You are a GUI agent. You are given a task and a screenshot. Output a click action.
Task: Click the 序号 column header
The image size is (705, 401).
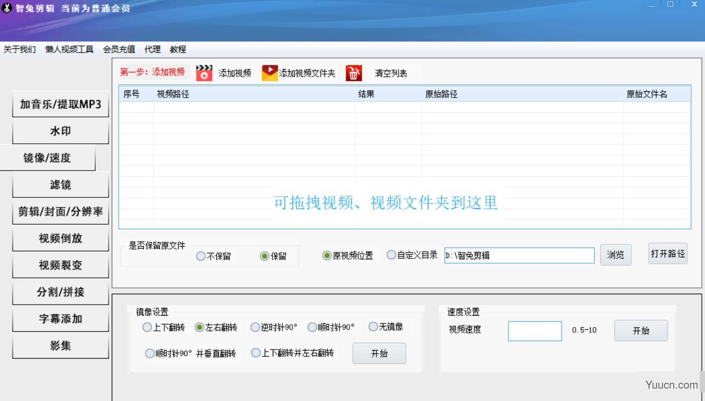tap(136, 94)
